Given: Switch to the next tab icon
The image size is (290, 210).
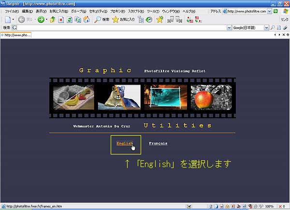Looking at the screenshot, I should 179,19.
